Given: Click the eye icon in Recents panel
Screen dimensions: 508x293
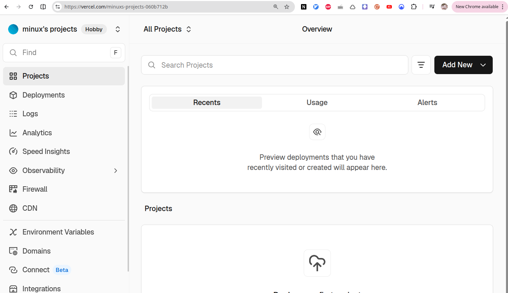Looking at the screenshot, I should pos(317,132).
